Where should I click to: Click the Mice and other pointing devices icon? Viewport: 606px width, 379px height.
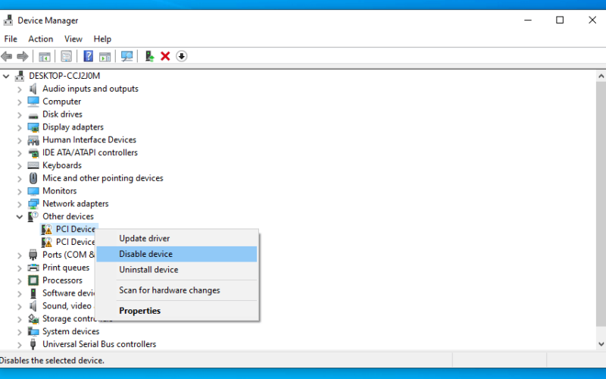pos(33,178)
